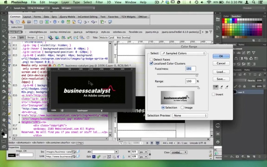Click the Named Anchor insert icon

(23, 22)
